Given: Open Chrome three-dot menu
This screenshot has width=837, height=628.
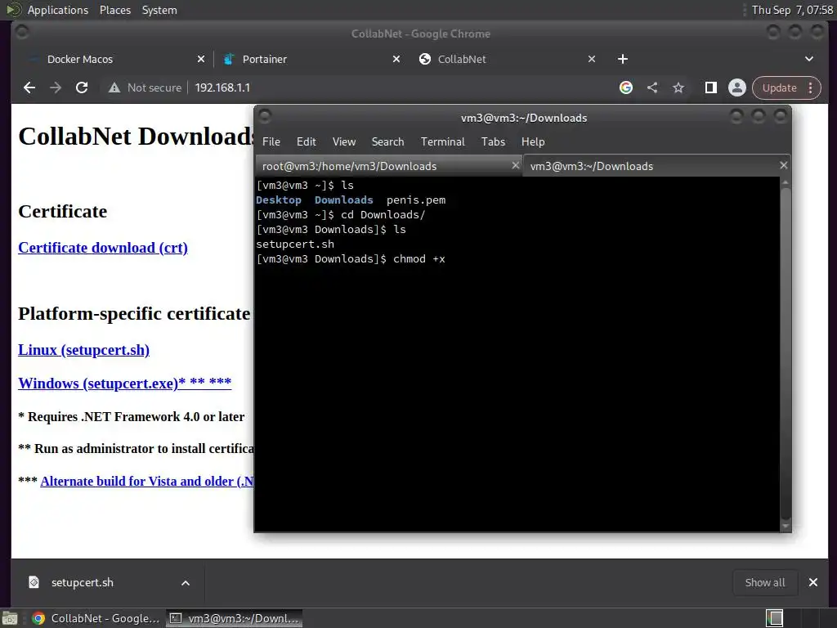Looking at the screenshot, I should pos(810,87).
